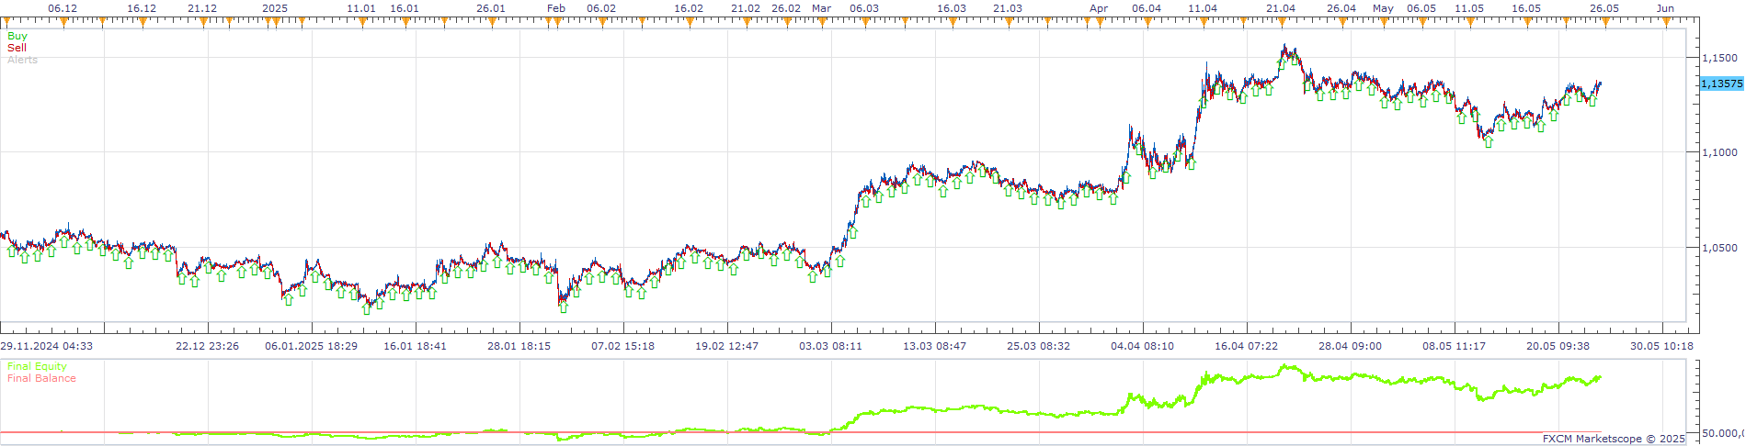This screenshot has width=1746, height=446.
Task: Click the 50.000,0 equity axis value
Action: (x=1723, y=433)
